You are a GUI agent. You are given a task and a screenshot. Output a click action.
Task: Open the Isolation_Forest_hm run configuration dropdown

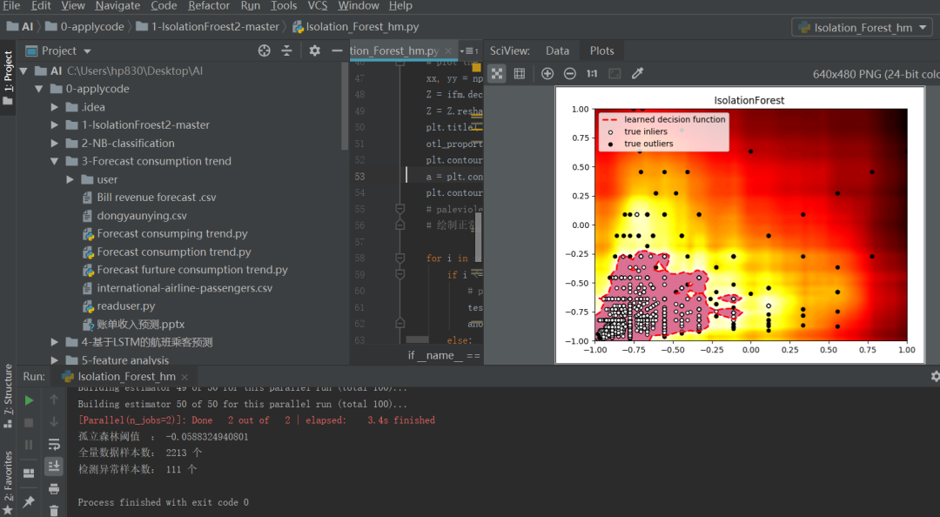[x=863, y=28]
